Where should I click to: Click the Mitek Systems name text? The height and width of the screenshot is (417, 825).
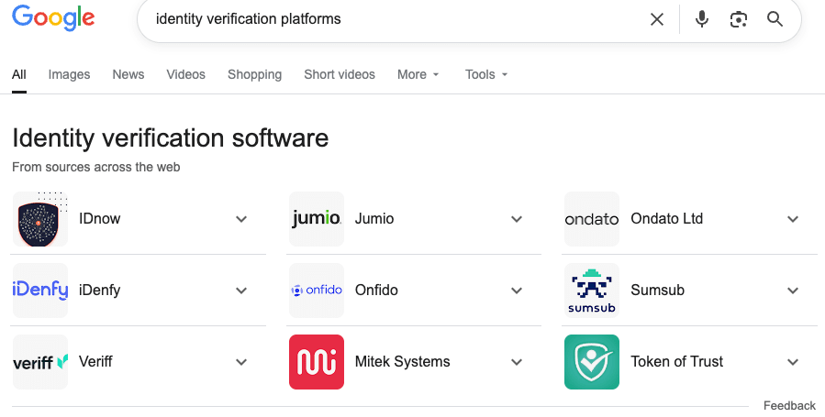tap(403, 361)
